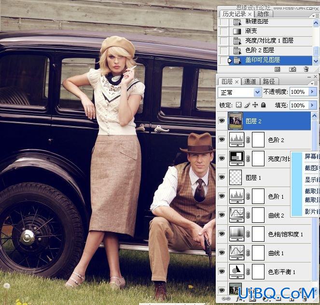Toggle lock position move icon
The image size is (320, 305).
coord(255,105)
